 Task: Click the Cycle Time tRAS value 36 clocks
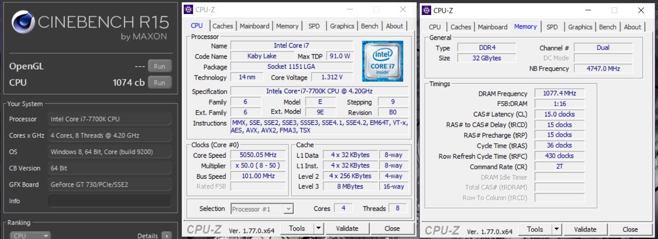point(560,145)
